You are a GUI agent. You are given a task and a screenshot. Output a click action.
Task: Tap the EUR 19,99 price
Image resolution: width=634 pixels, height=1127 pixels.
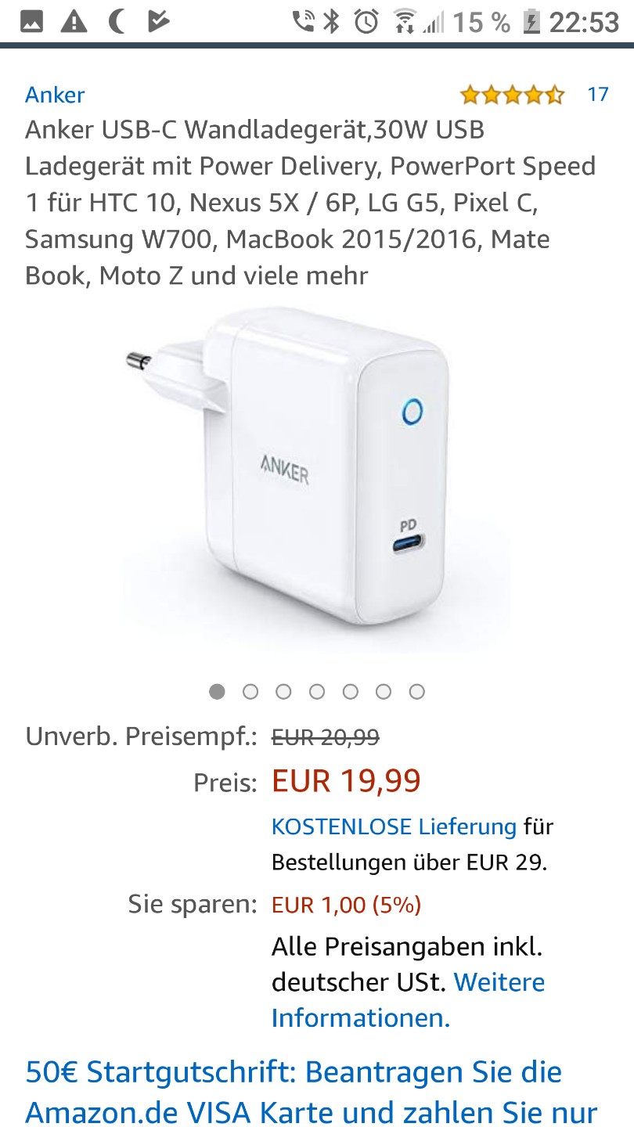coord(346,781)
